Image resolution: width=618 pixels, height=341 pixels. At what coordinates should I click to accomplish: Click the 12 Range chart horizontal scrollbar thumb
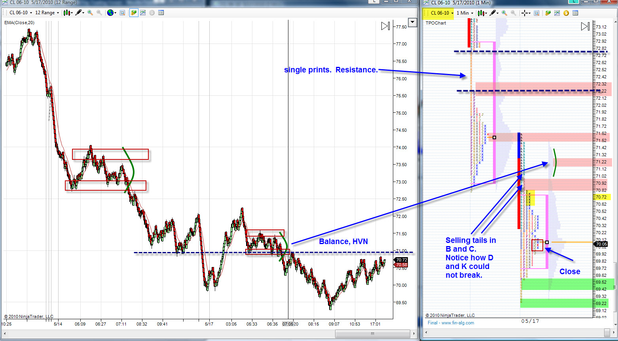point(372,333)
